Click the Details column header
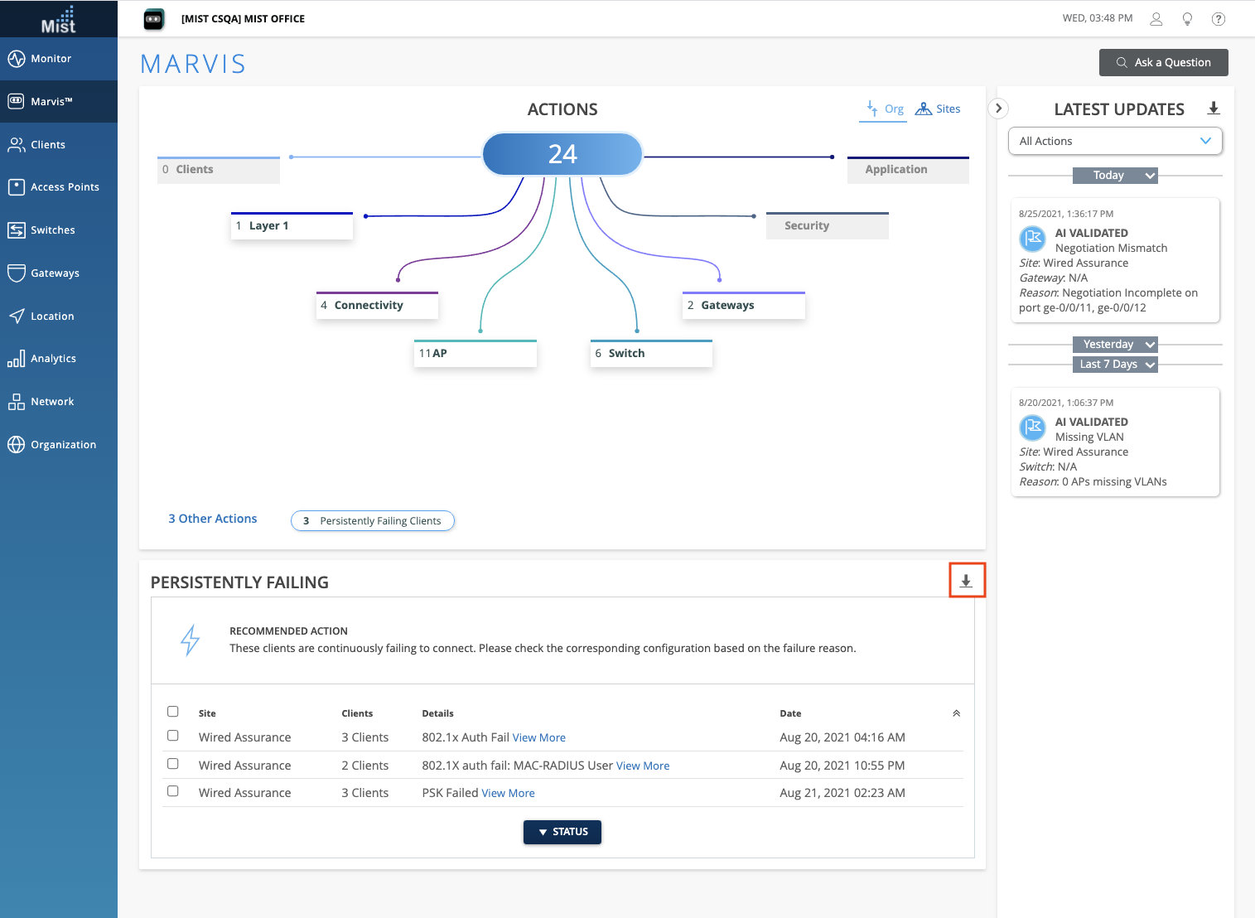The width and height of the screenshot is (1255, 918). (x=437, y=713)
